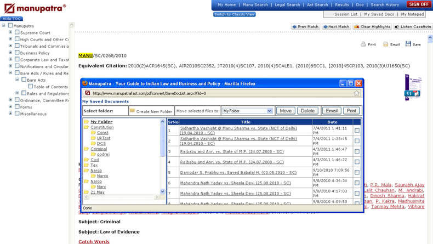Select checkbox for saved document row 3
Viewport: 433px width, 244px height.
357,151
